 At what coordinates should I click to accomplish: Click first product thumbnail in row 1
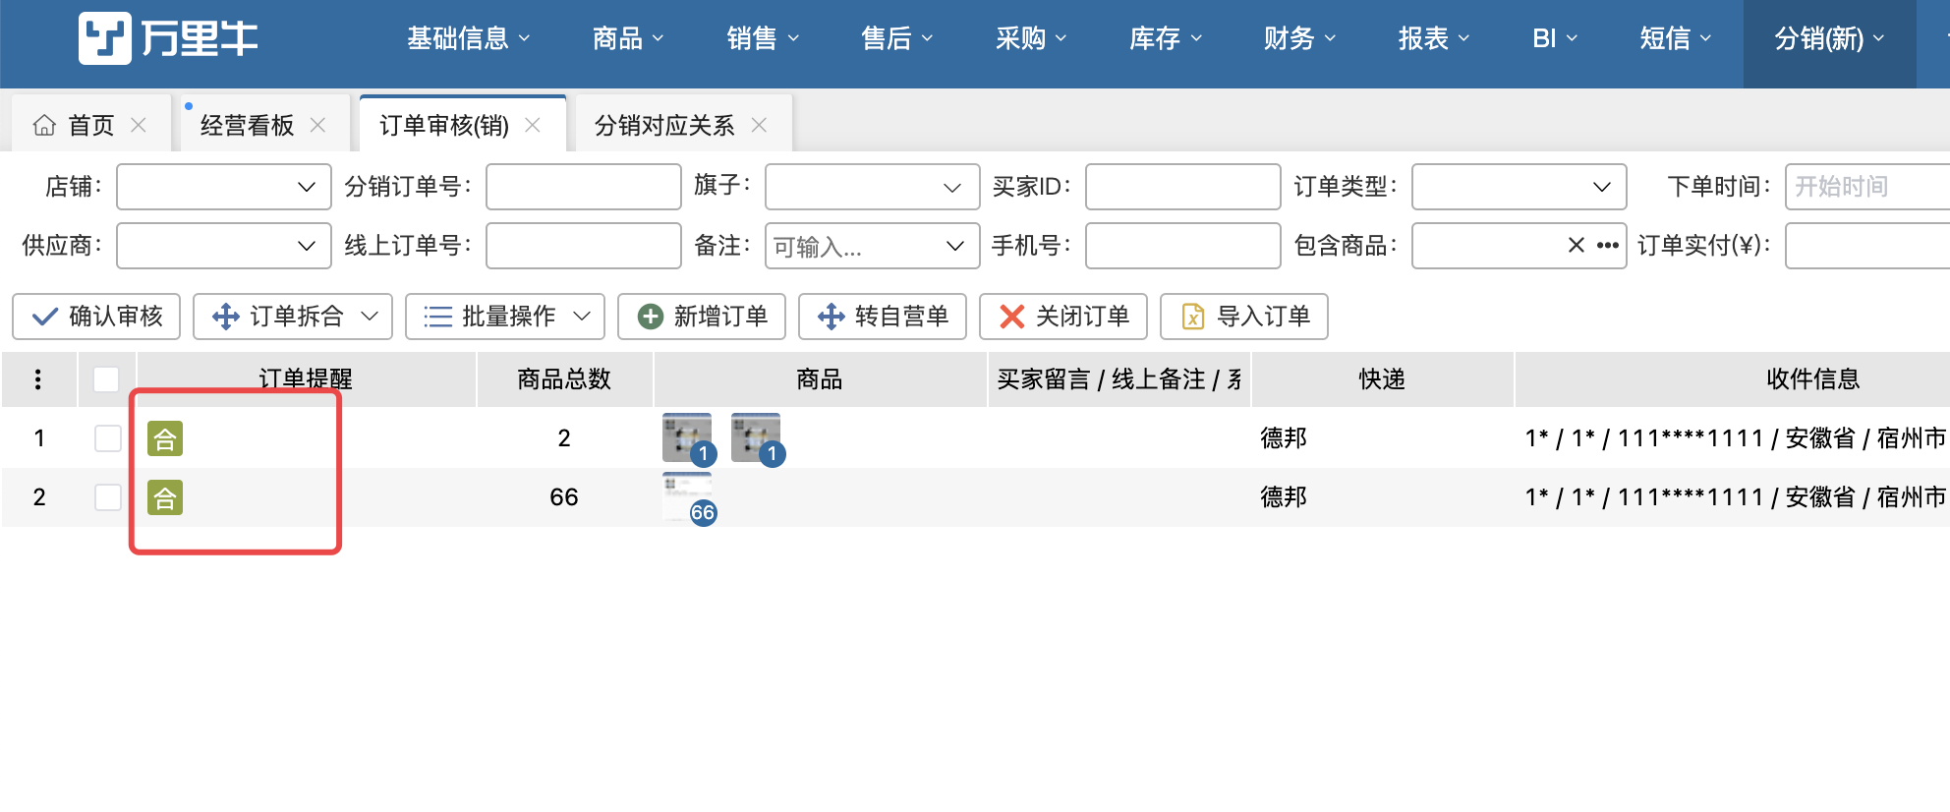coord(688,438)
